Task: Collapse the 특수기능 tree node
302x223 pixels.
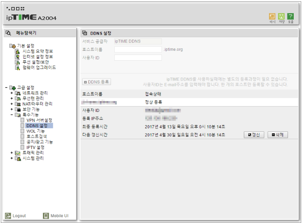Action: click(12, 115)
